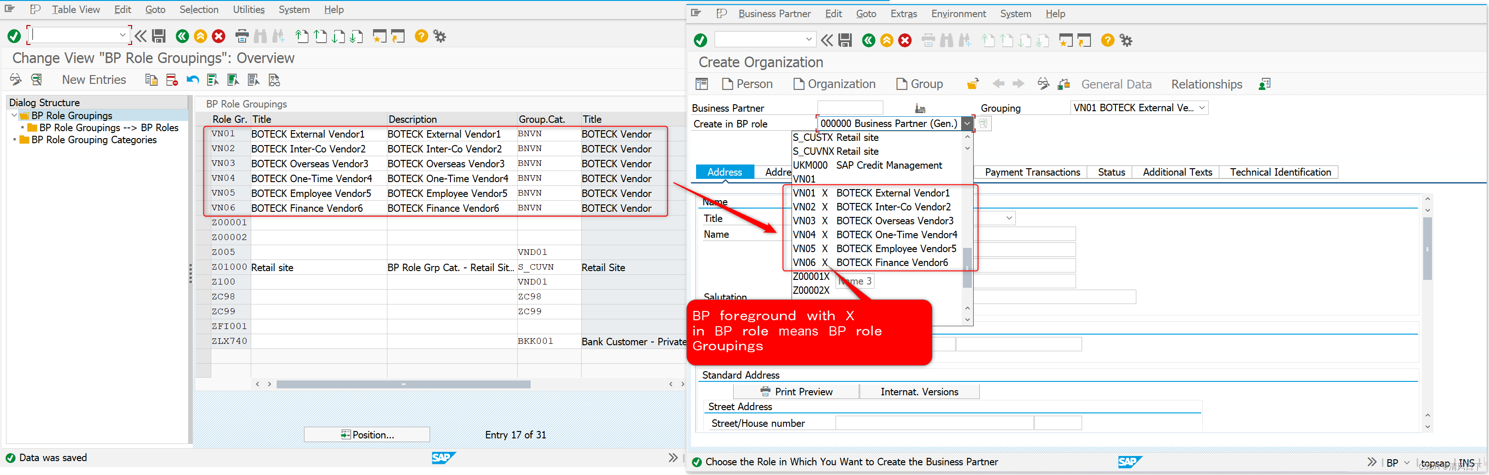1489x475 pixels.
Task: Switch display/change glasses icon in Create Organization
Action: tap(1043, 84)
